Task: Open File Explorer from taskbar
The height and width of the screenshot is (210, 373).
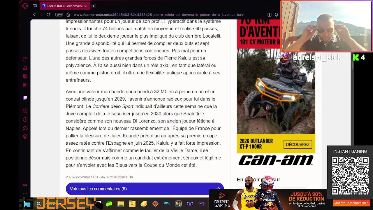Action: coord(121,204)
